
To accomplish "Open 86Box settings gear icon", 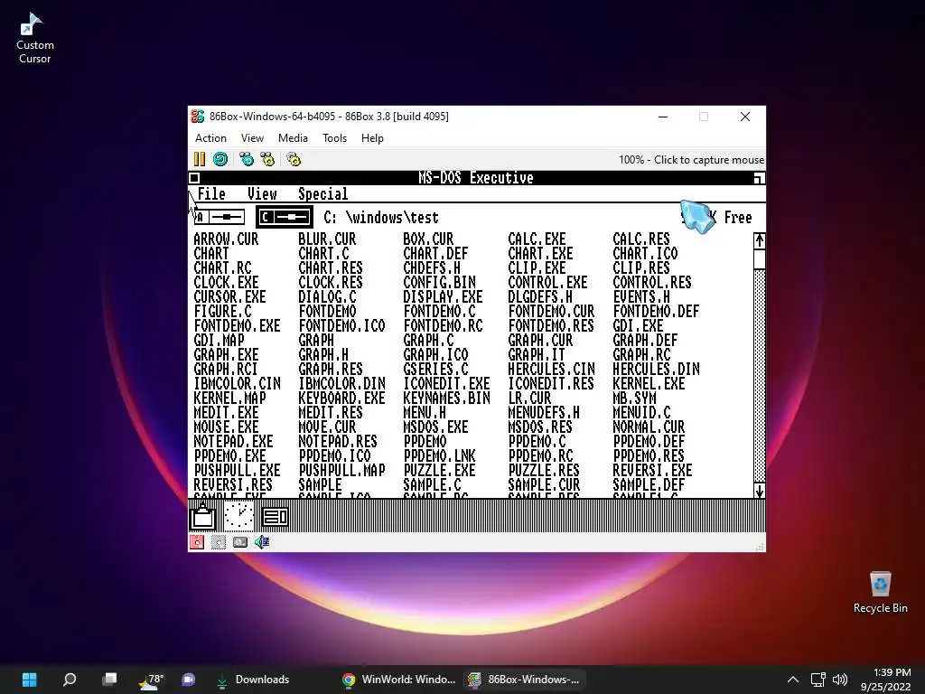I will [x=294, y=159].
